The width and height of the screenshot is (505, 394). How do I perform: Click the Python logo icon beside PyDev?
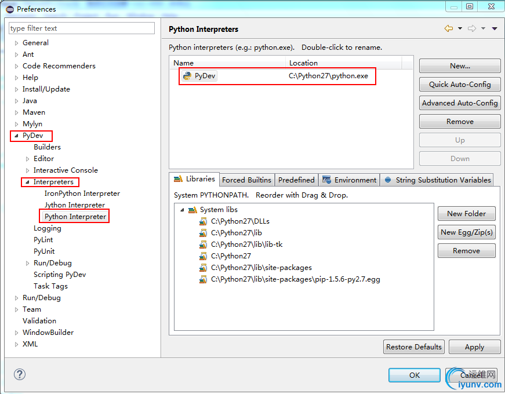(187, 76)
